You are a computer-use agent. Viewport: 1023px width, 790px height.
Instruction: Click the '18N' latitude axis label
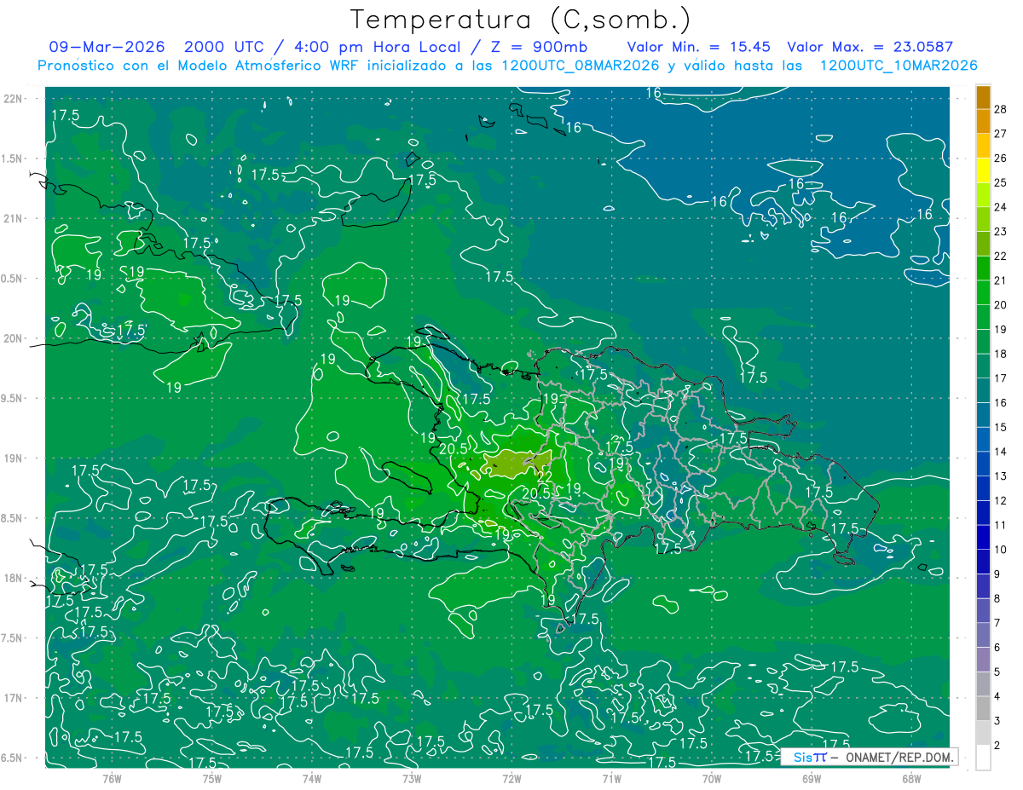pyautogui.click(x=13, y=578)
